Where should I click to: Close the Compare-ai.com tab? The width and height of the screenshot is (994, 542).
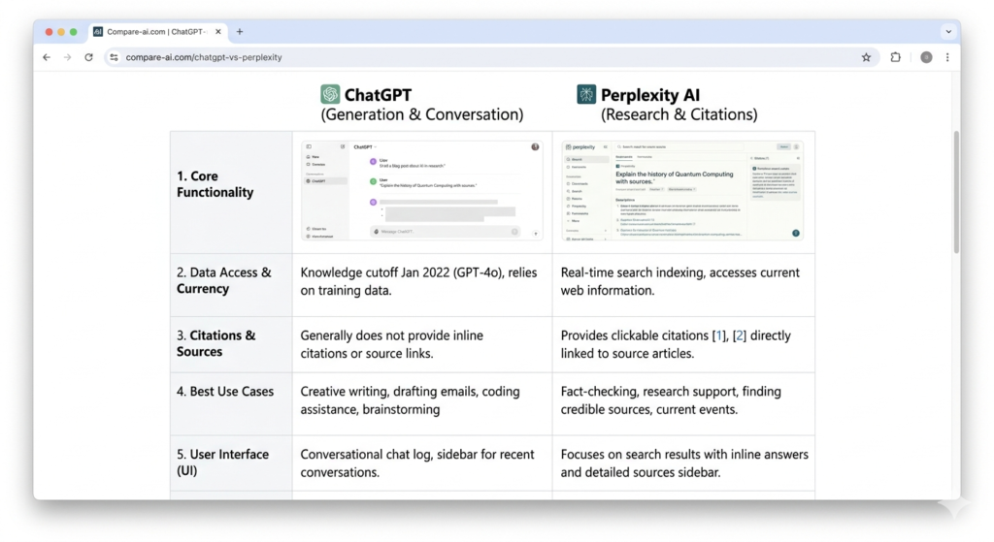218,32
